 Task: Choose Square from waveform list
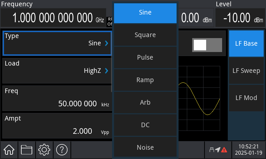[x=145, y=35]
